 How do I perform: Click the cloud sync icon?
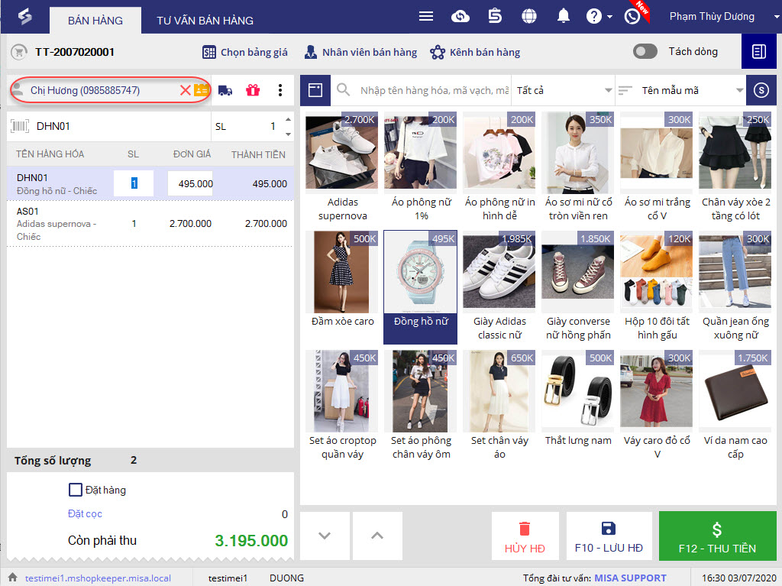(460, 16)
